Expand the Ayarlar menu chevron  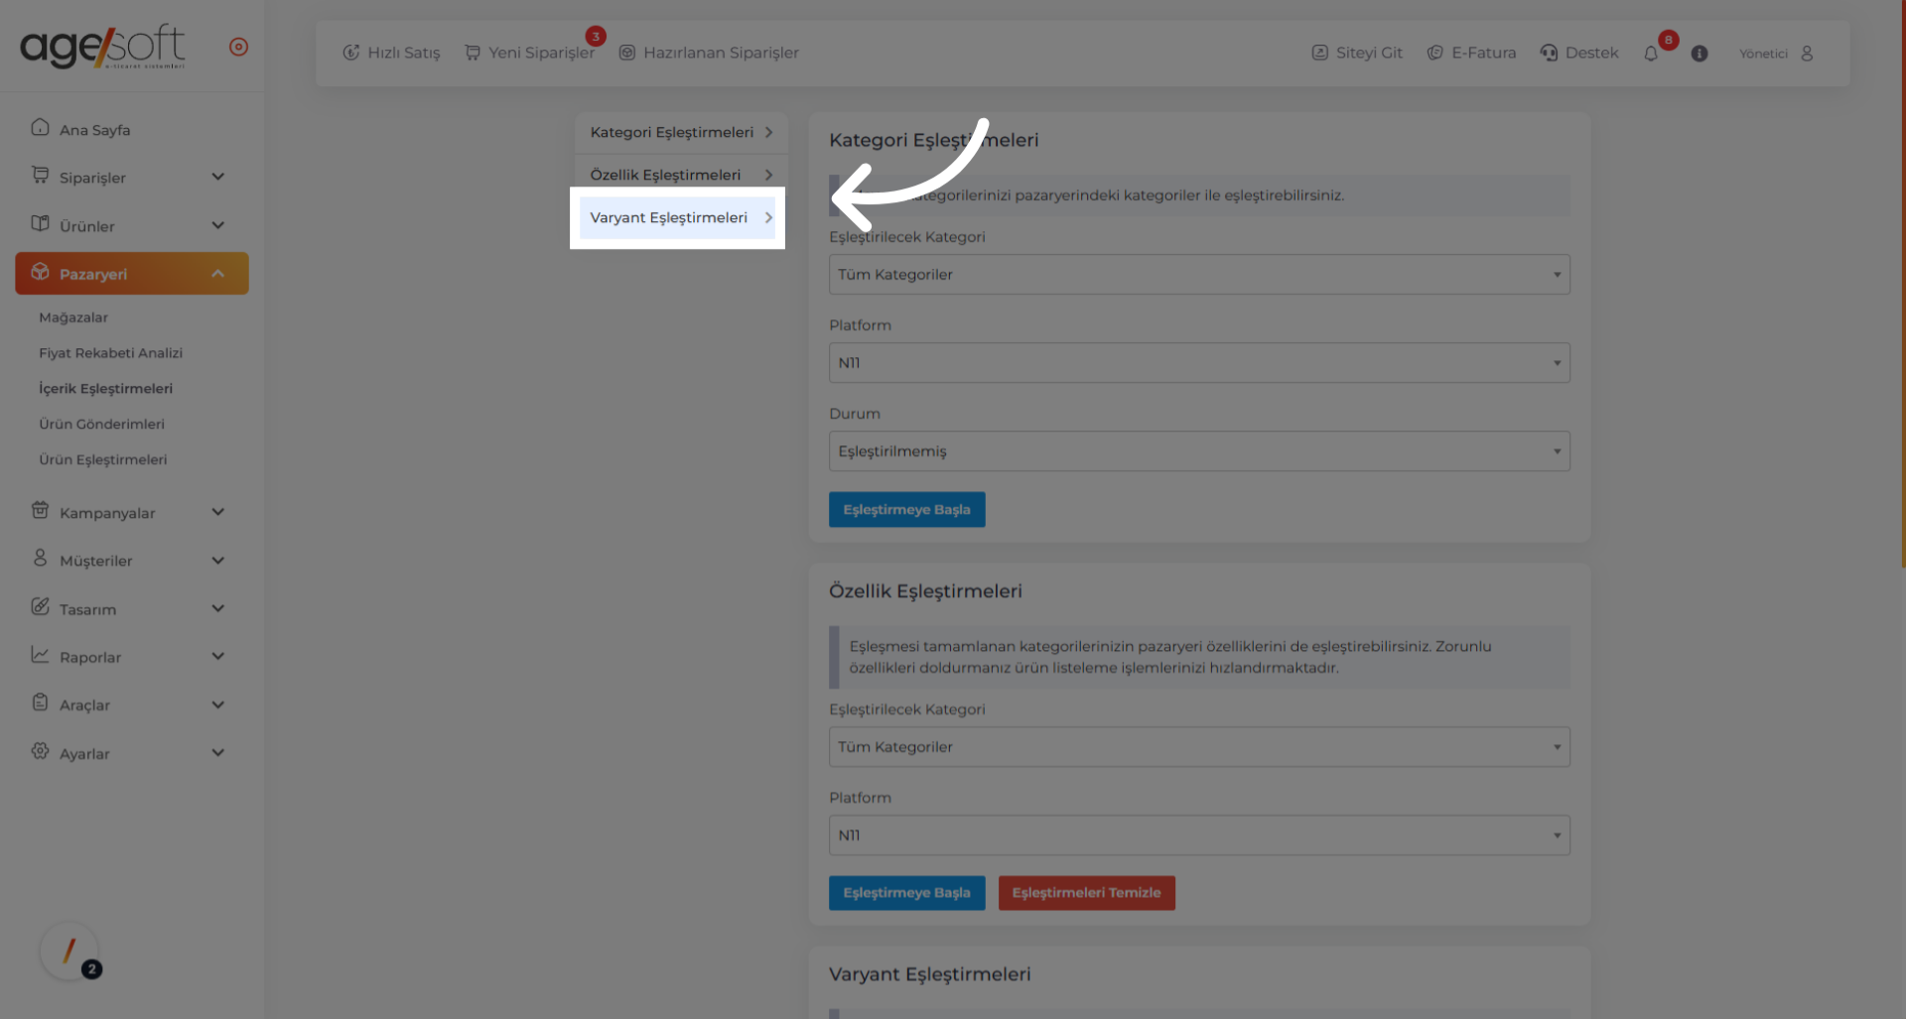(x=218, y=752)
